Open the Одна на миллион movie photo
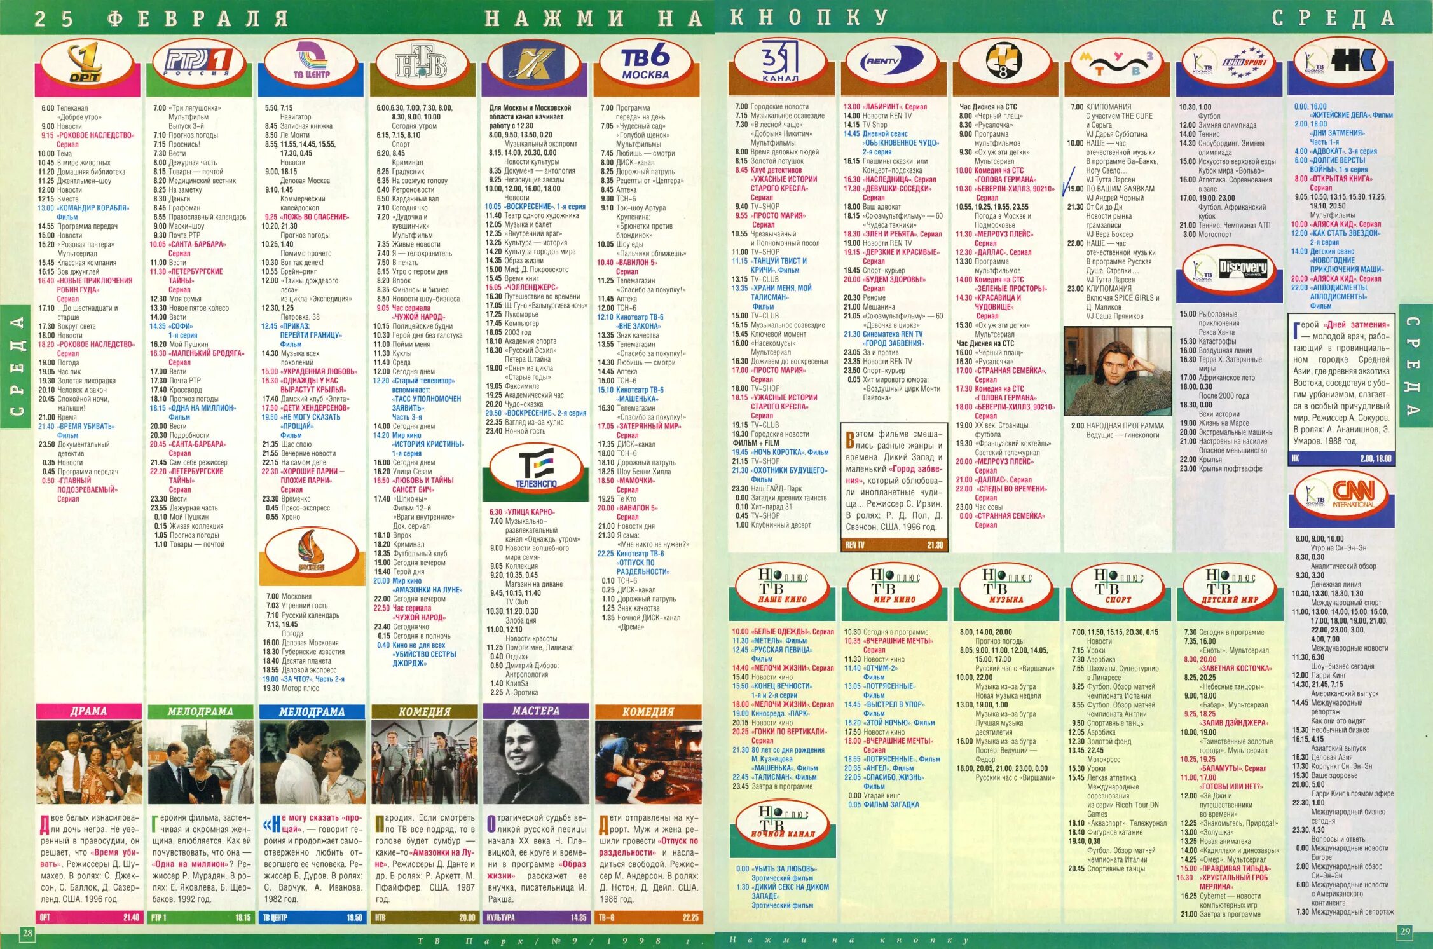This screenshot has width=1433, height=949. click(x=200, y=762)
